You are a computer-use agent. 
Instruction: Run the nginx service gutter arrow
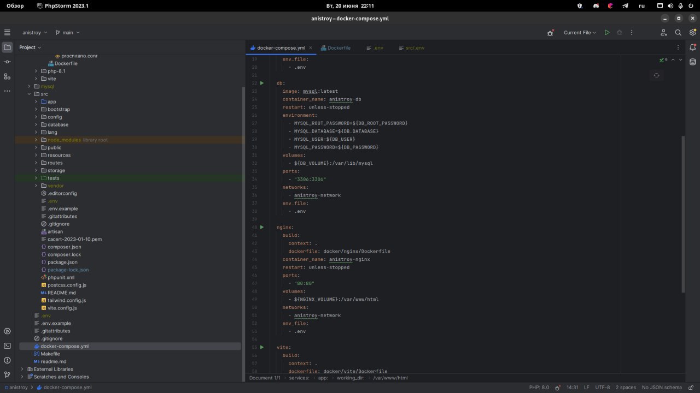(x=262, y=227)
